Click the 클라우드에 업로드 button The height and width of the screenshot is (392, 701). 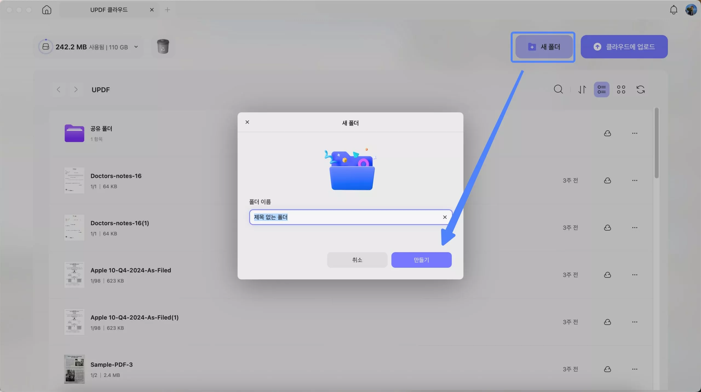[x=624, y=47]
